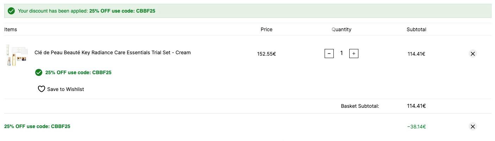Select the Save to Wishlist text
495x141 pixels.
pos(65,89)
